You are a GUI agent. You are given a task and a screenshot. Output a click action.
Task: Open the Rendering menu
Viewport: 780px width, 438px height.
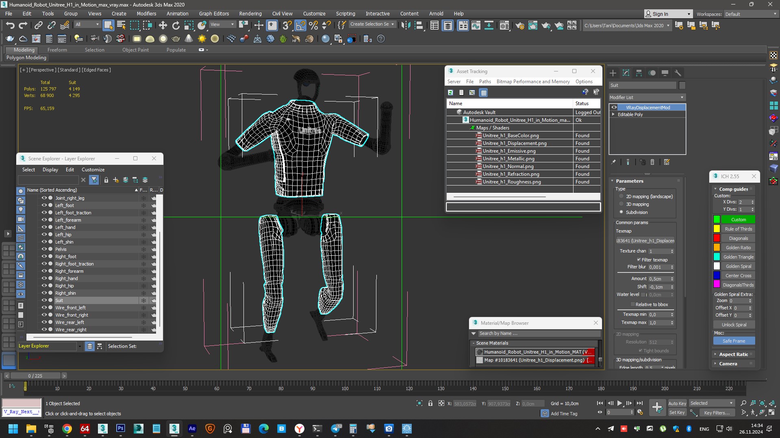[x=250, y=13]
